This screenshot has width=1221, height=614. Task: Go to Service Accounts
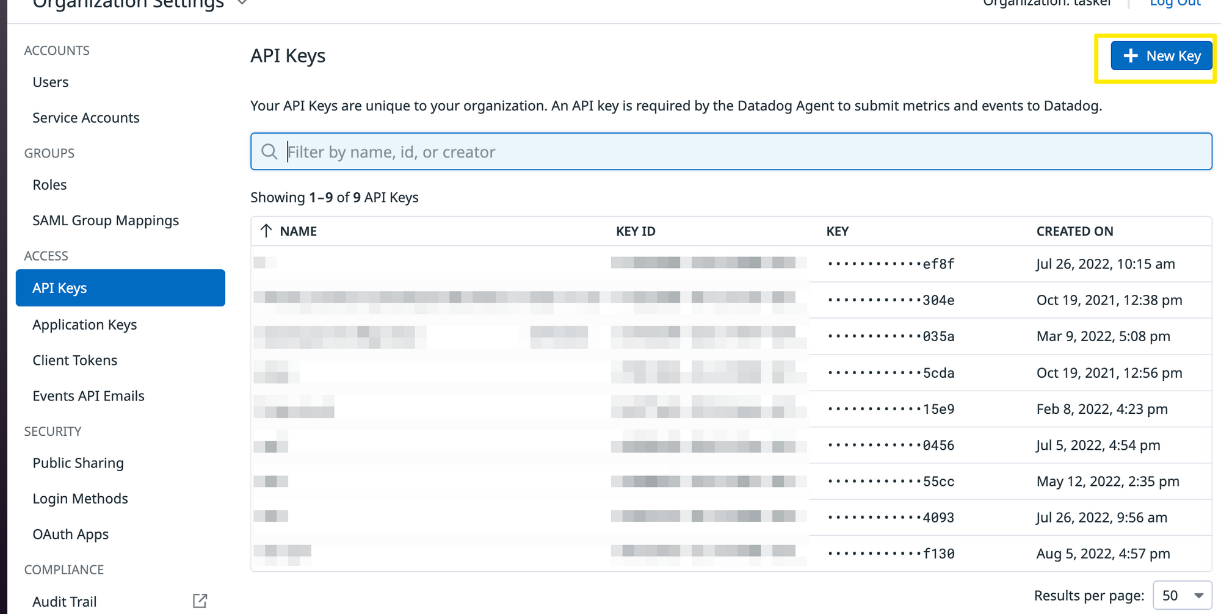(x=86, y=118)
